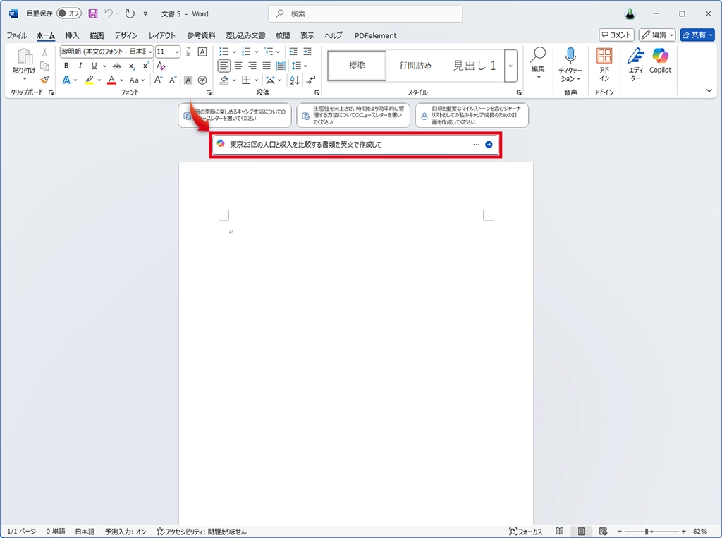Apply the enclosed character circle icon
The width and height of the screenshot is (722, 538).
tap(202, 80)
